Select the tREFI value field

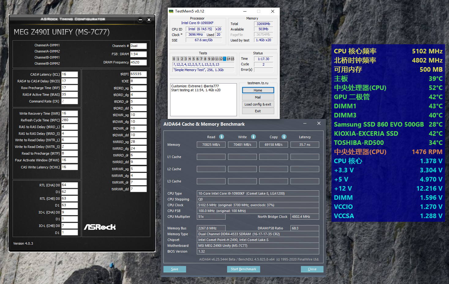pos(138,74)
